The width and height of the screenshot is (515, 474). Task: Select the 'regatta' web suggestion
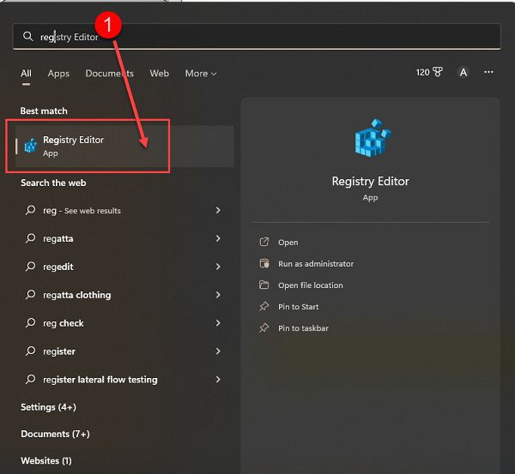[58, 238]
